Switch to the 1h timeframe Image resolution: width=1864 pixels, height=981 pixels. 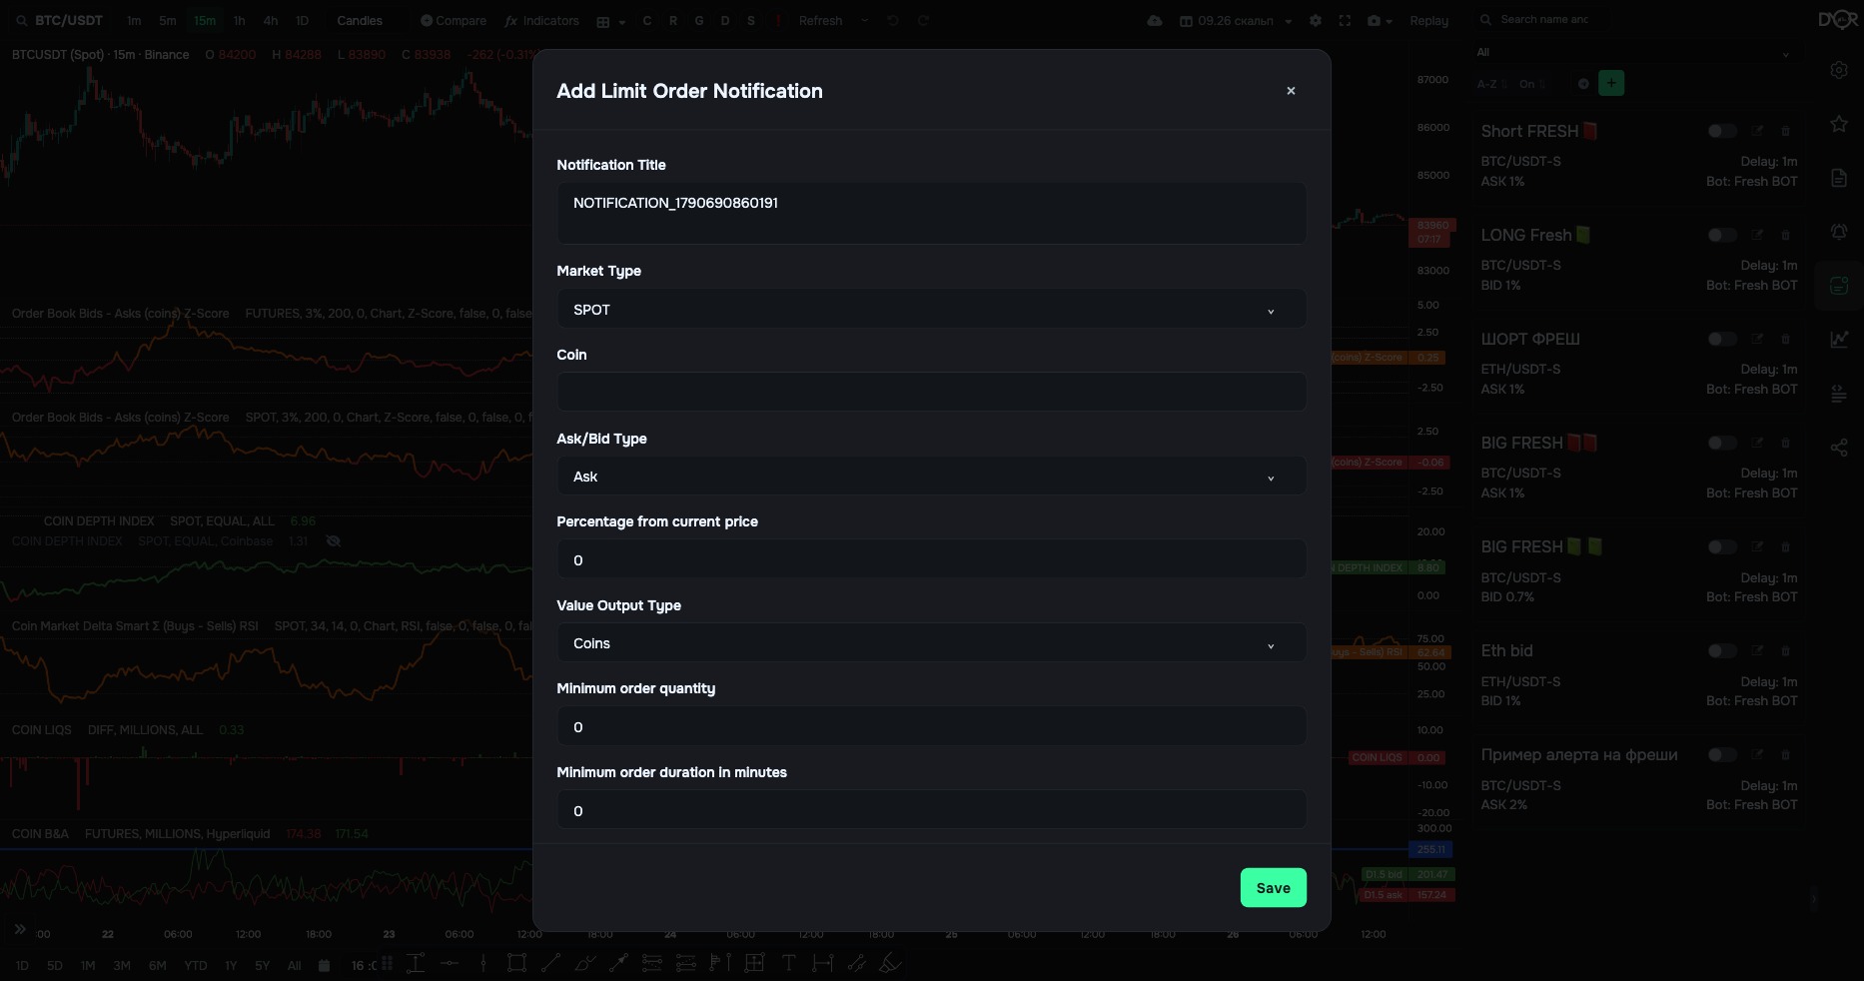click(x=239, y=21)
